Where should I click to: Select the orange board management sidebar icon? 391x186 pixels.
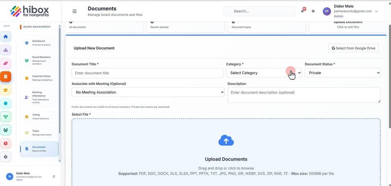(5, 76)
